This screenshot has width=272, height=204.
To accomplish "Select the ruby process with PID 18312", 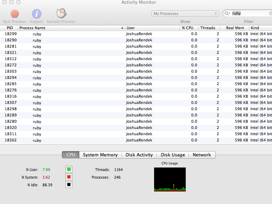I will point(136,59).
